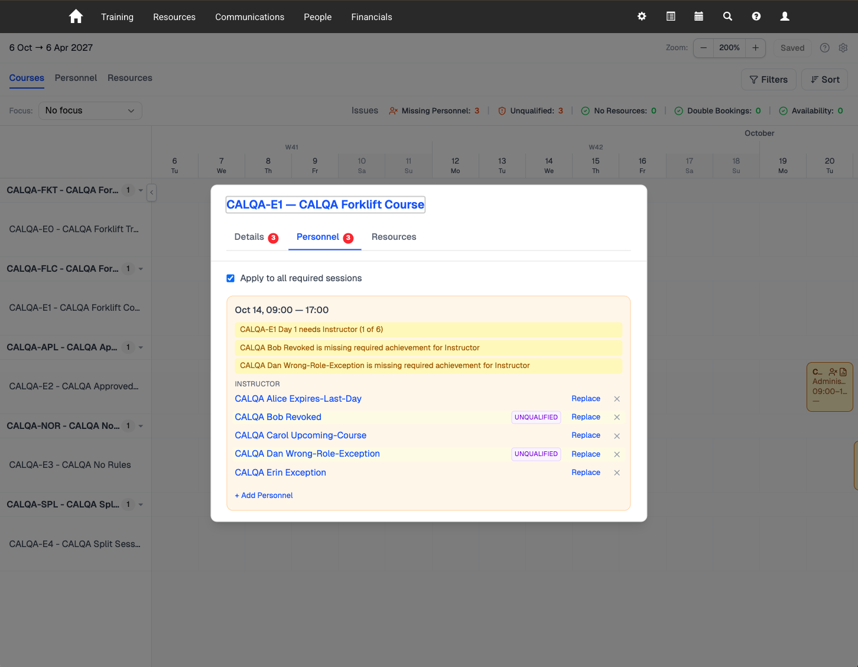Viewport: 858px width, 667px height.
Task: Open the calendar icon in top bar
Action: [x=698, y=17]
